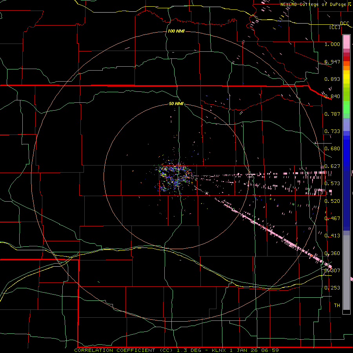Click the 06:59 timestamp in the caption
Screen dimensions: 353x353
[x=270, y=350]
